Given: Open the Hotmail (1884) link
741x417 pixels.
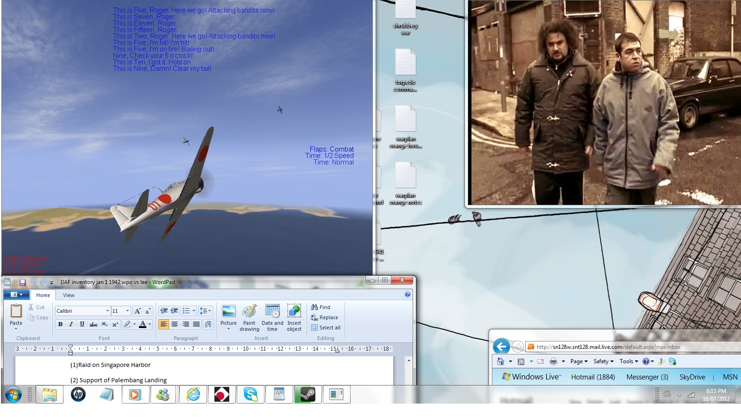Looking at the screenshot, I should point(593,377).
